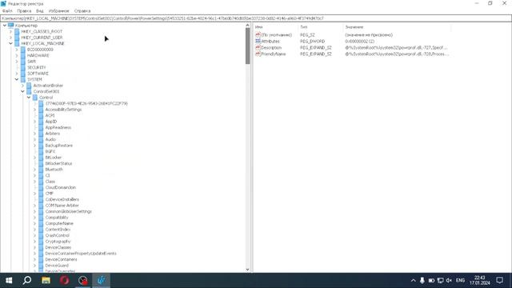
Task: Click the tree pane scrollbar thumb
Action: (x=247, y=46)
